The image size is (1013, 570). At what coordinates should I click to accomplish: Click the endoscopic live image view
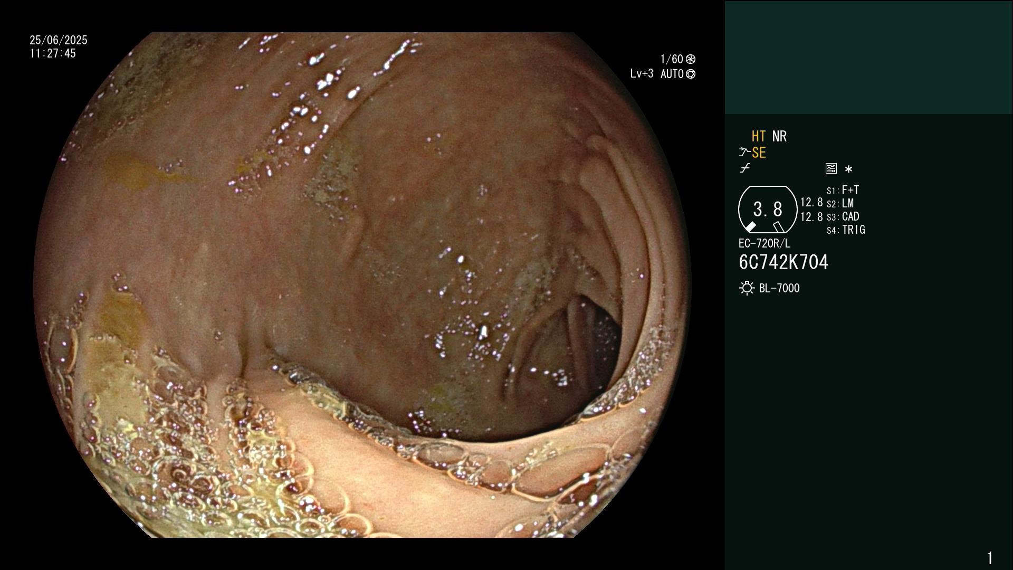362,285
